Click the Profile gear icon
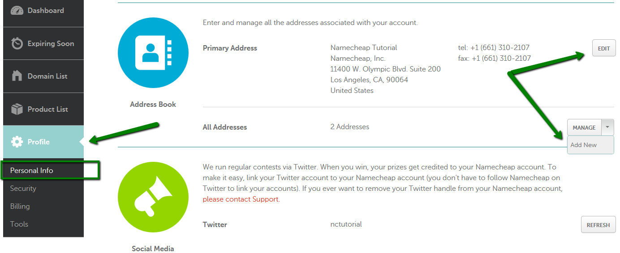The image size is (620, 253). [17, 142]
